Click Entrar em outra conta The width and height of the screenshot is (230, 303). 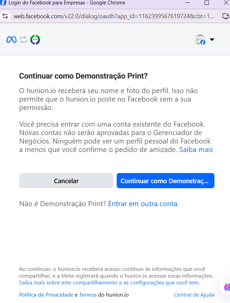pyautogui.click(x=143, y=204)
